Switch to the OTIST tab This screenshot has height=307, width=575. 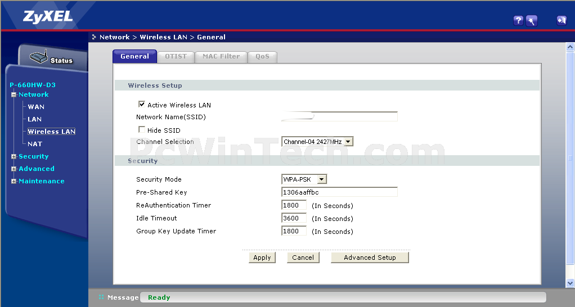pos(176,57)
